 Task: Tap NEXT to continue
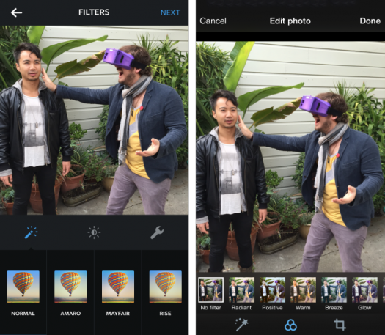pyautogui.click(x=170, y=12)
